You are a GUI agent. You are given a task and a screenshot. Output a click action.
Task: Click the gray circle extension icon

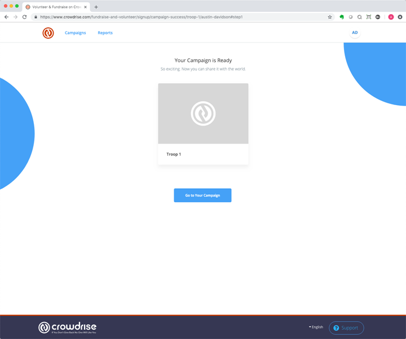click(x=351, y=17)
